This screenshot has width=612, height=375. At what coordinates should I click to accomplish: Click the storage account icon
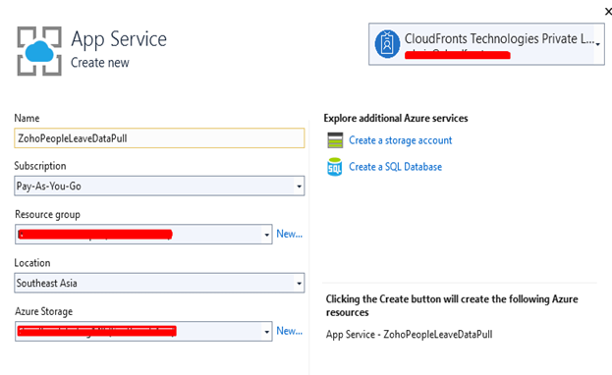click(335, 140)
